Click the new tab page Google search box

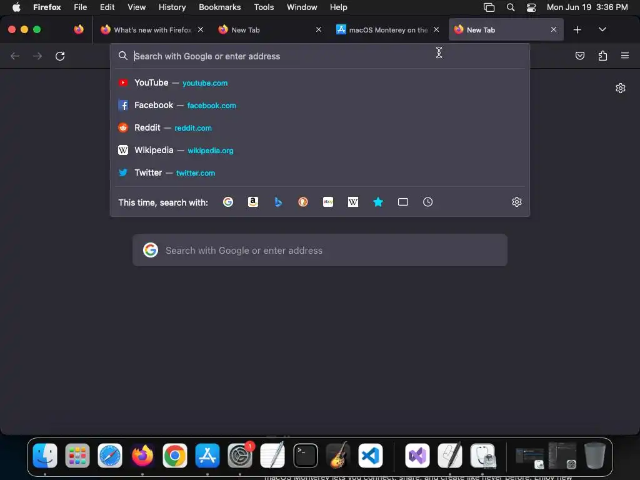click(x=320, y=250)
